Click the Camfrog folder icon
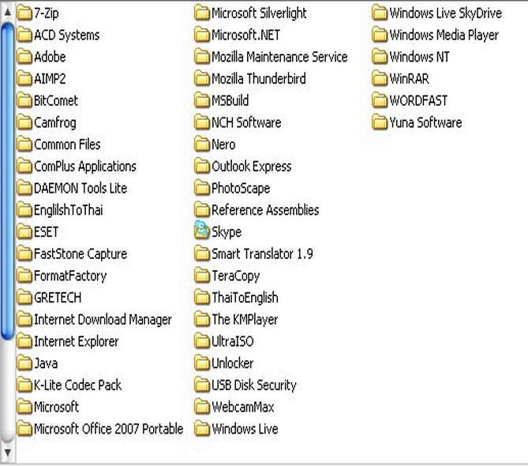The image size is (528, 466). 24,122
